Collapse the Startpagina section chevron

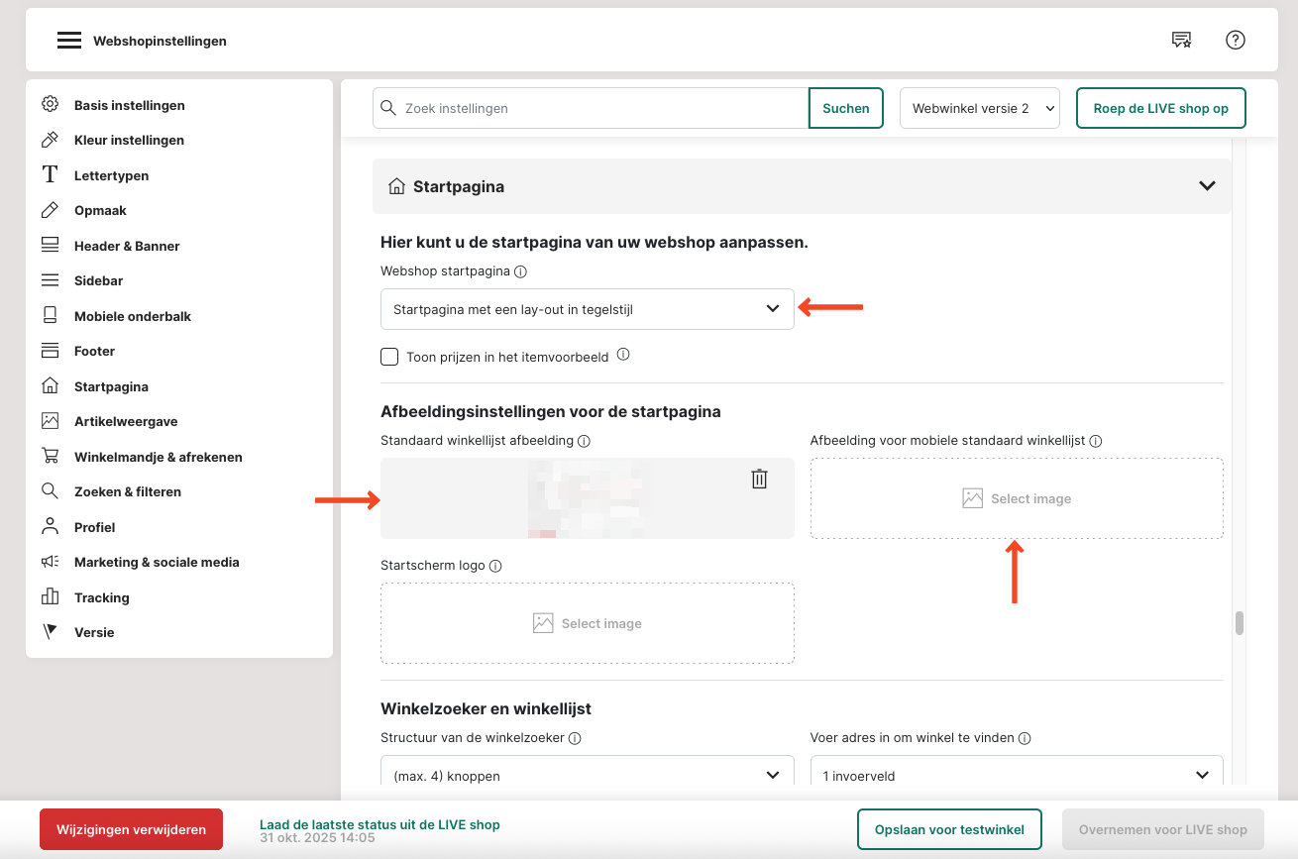pyautogui.click(x=1206, y=186)
